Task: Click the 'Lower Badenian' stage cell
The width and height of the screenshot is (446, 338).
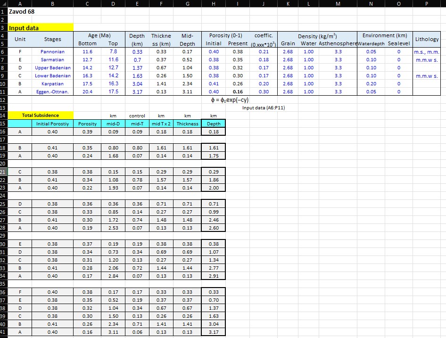Action: pos(53,76)
